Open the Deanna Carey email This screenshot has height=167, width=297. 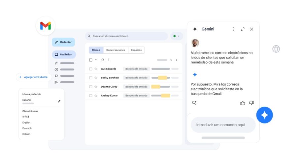pos(134,87)
